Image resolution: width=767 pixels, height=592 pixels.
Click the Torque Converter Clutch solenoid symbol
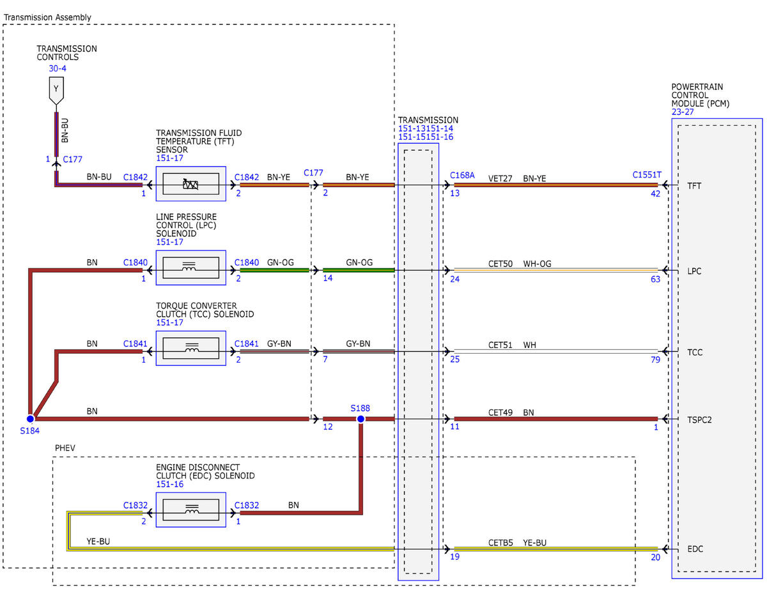click(191, 349)
